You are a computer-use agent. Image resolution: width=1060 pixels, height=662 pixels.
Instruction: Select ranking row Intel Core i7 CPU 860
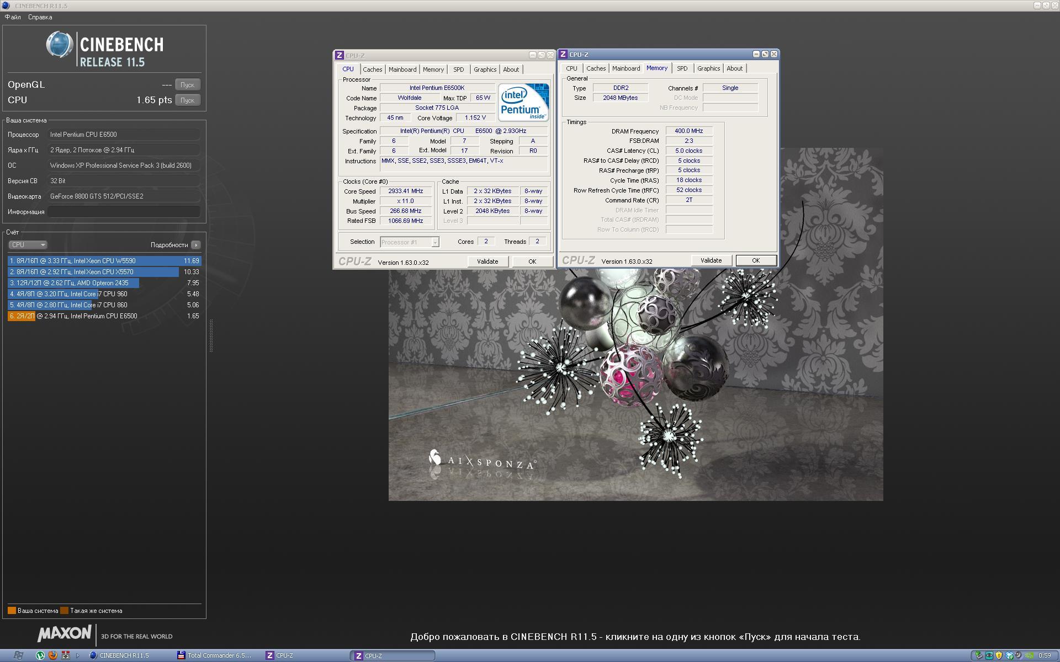tap(104, 305)
